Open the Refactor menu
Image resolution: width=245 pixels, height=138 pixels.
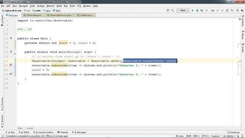coord(51,6)
